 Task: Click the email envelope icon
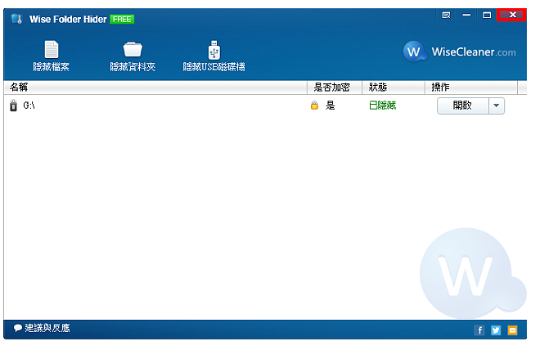(x=512, y=330)
